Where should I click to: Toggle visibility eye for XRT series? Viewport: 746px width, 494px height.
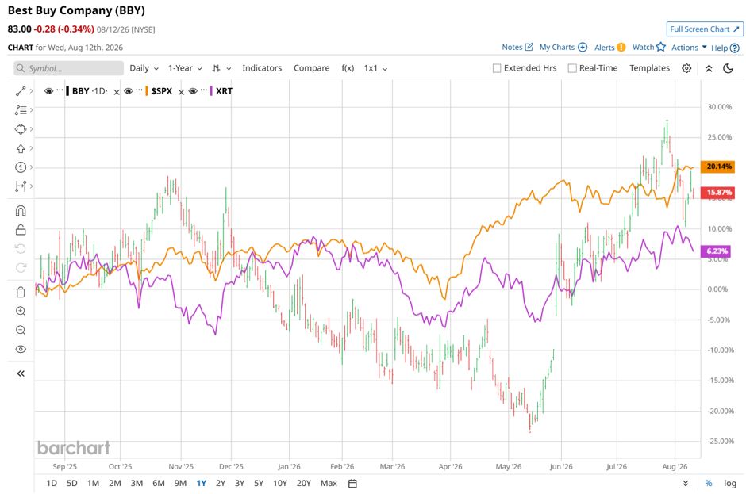[193, 91]
